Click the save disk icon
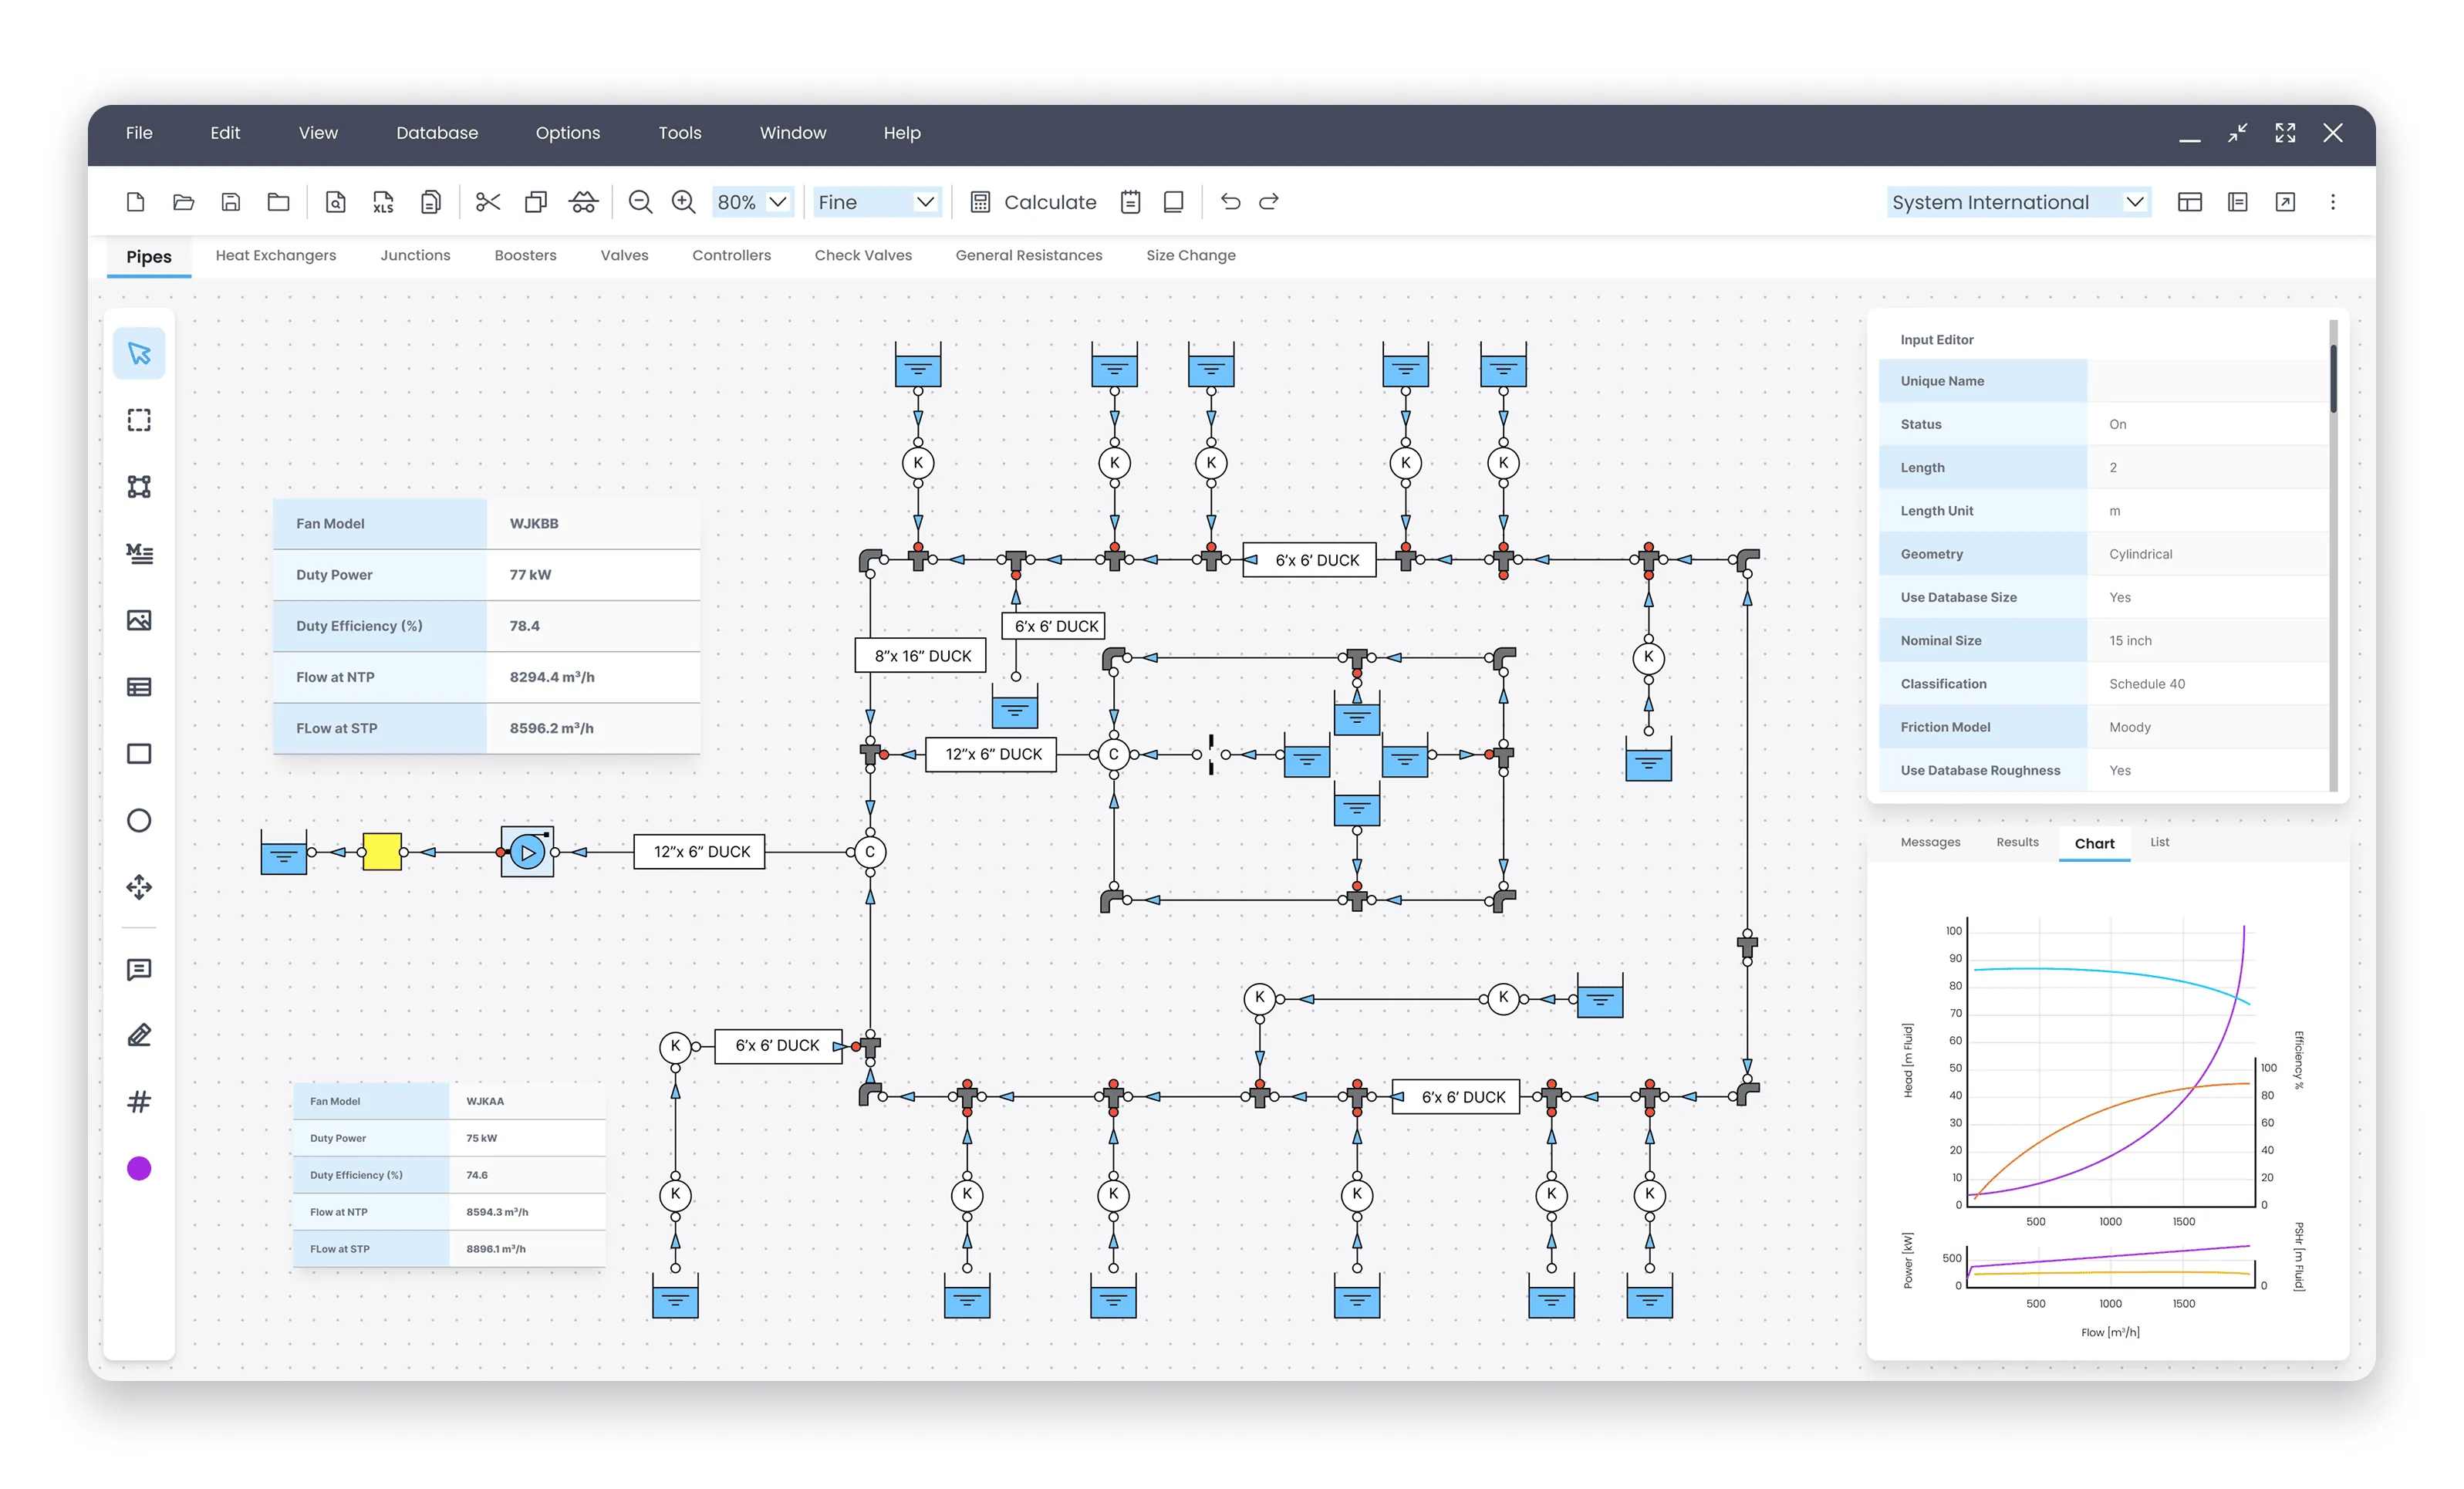The height and width of the screenshot is (1489, 2464). [x=231, y=202]
